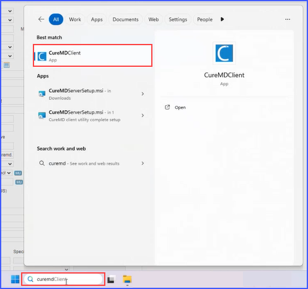Image resolution: width=308 pixels, height=289 pixels.
Task: Switch to the Apps filter tab
Action: (97, 19)
